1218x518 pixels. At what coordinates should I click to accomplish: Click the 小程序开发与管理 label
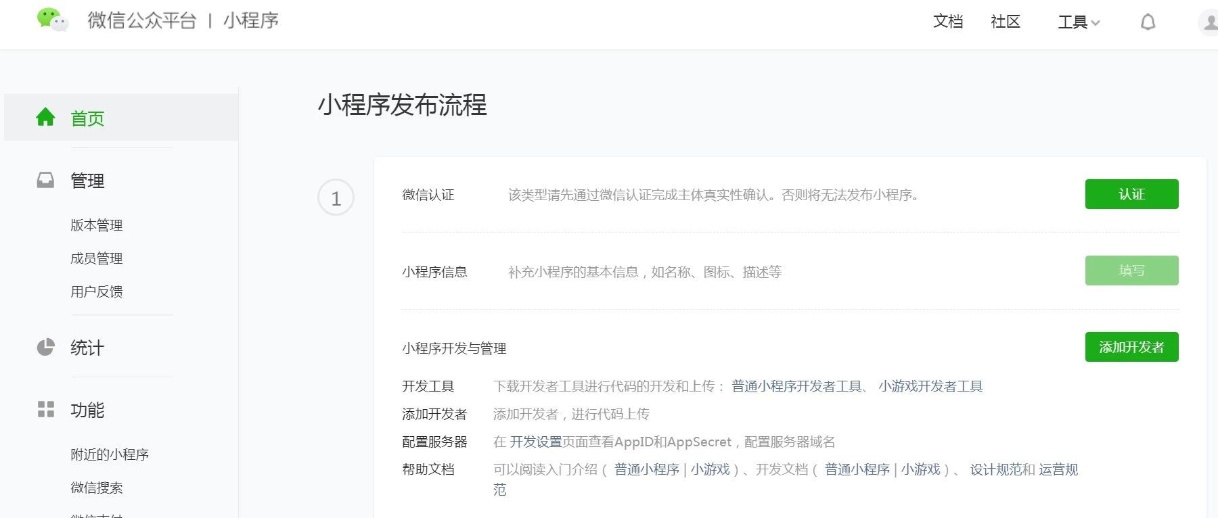click(454, 348)
